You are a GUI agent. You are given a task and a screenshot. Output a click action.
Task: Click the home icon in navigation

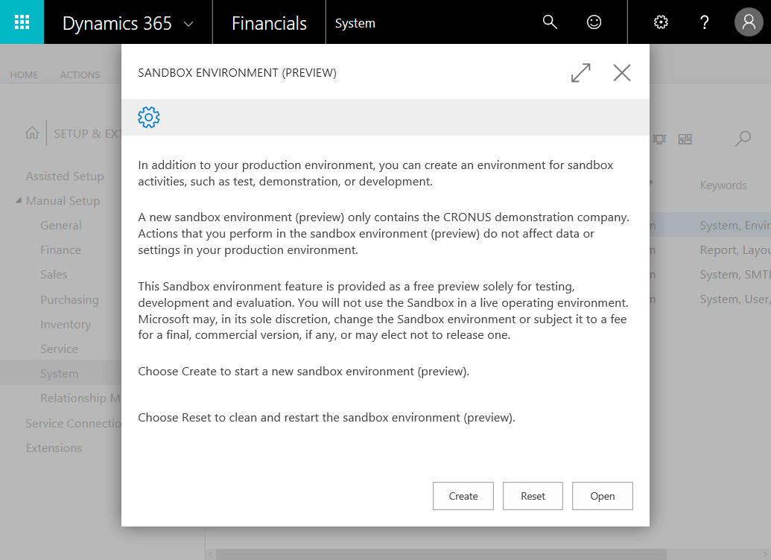[32, 133]
